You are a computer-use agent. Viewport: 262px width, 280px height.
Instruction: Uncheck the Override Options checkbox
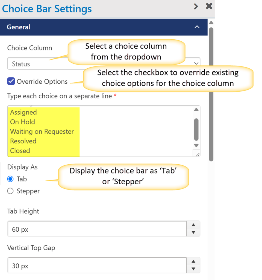(11, 81)
